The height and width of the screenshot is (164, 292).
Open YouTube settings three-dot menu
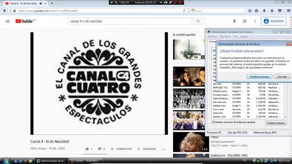(255, 21)
